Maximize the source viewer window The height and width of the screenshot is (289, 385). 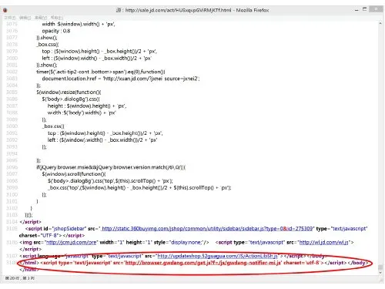364,9
